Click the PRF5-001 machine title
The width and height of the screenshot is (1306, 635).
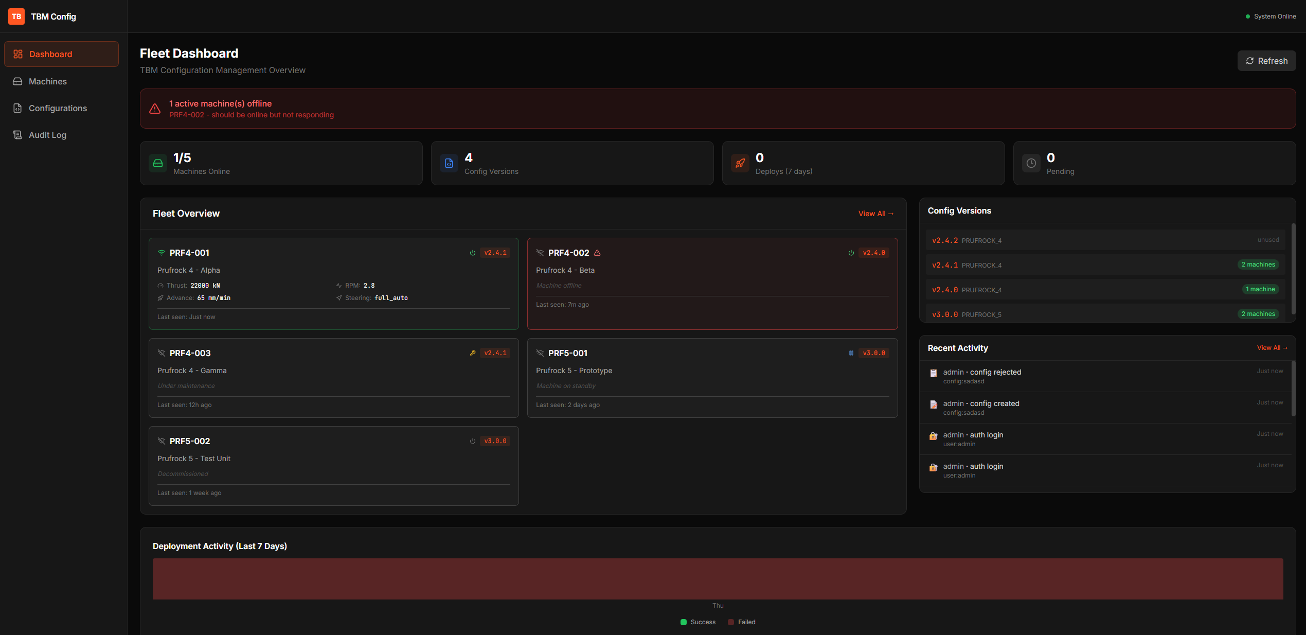tap(568, 353)
